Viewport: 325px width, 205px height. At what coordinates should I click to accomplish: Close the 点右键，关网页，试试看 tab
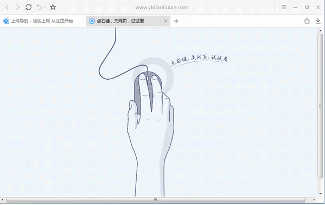[x=165, y=21]
